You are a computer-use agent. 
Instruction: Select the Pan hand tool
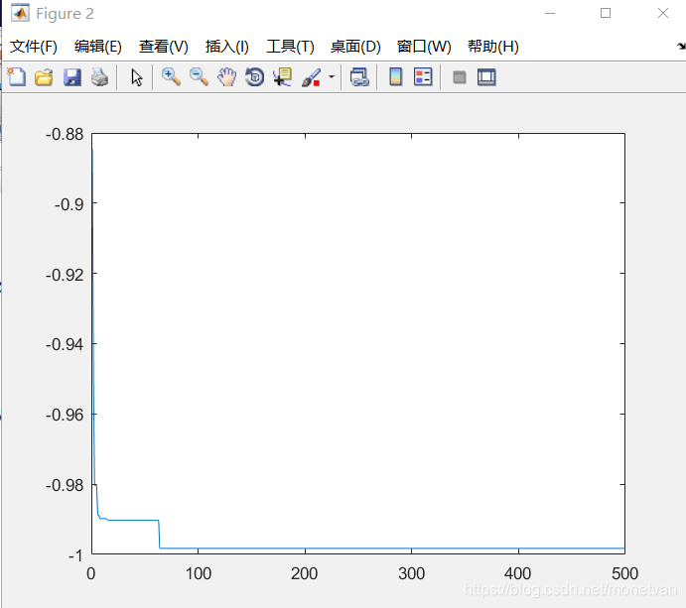coord(226,77)
